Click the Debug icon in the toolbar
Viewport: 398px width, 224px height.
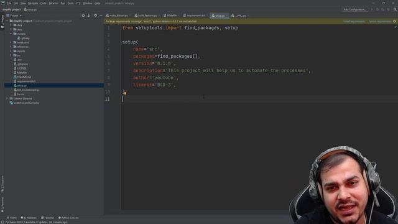coord(377,9)
